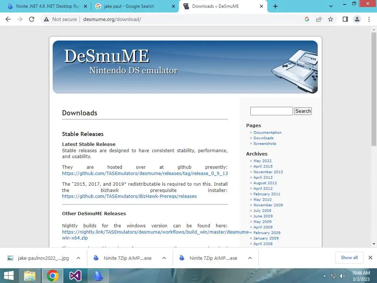Open the May 2022 archive
Screen dimensions: 377x283
tap(262, 161)
